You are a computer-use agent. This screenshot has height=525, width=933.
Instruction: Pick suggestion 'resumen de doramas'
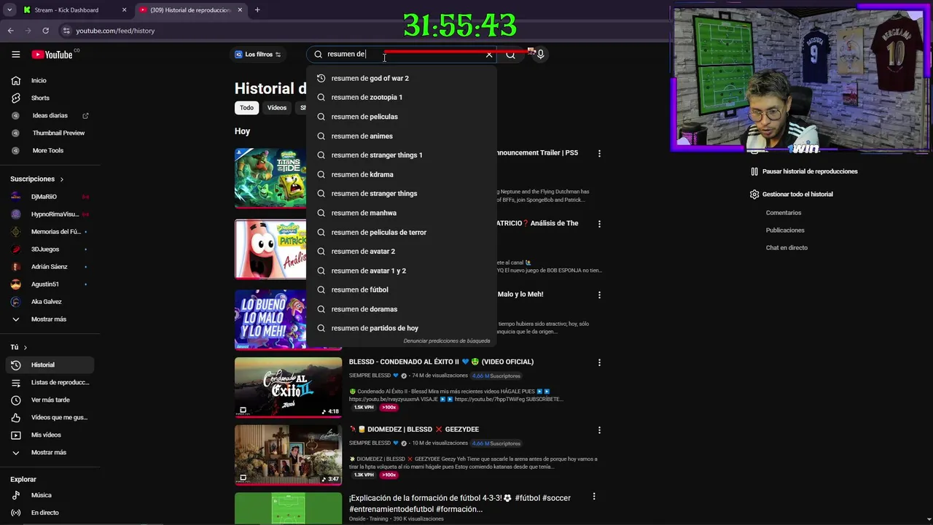pos(402,309)
